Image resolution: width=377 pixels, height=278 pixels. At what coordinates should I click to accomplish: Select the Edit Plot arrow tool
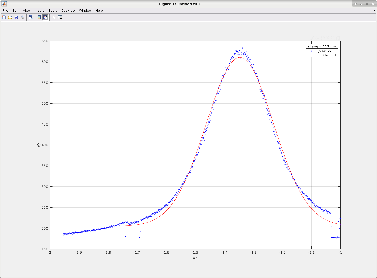pos(54,17)
